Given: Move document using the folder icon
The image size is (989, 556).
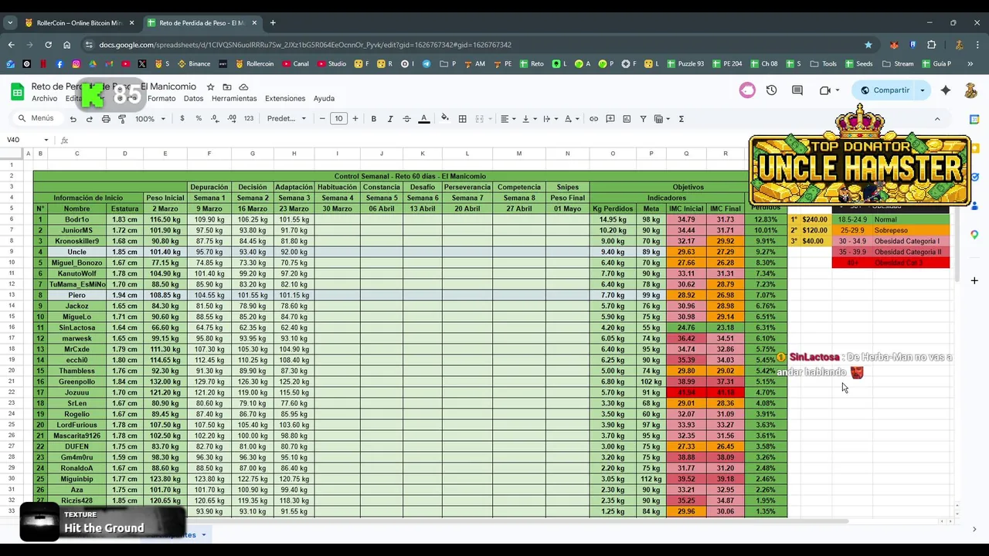Looking at the screenshot, I should [x=227, y=87].
